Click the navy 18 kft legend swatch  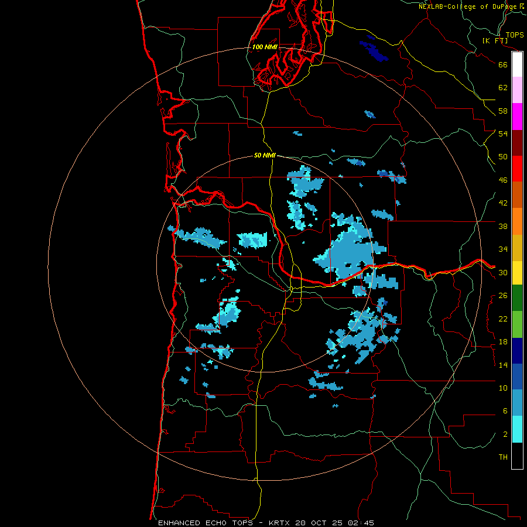click(517, 351)
